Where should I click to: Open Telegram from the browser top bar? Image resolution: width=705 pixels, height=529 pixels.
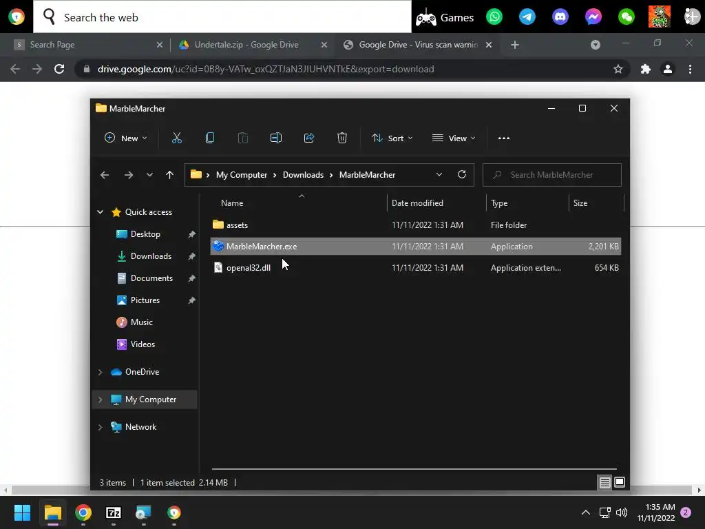point(527,17)
